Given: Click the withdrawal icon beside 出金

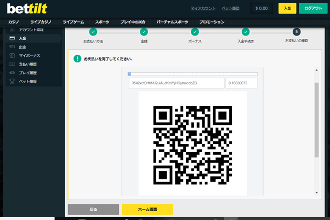Looking at the screenshot, I should (12, 47).
